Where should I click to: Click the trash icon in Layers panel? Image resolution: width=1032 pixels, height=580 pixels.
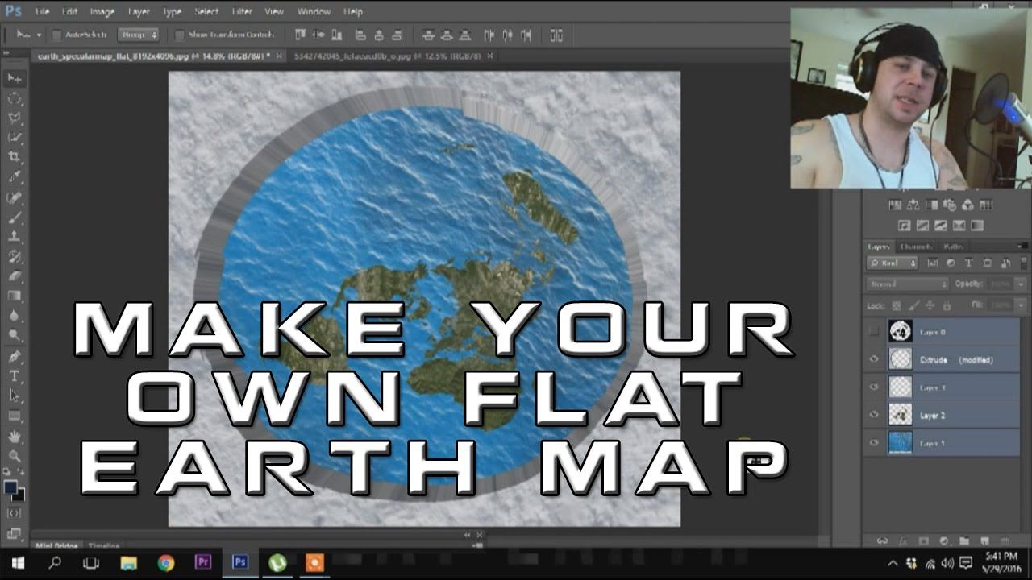pyautogui.click(x=1005, y=541)
